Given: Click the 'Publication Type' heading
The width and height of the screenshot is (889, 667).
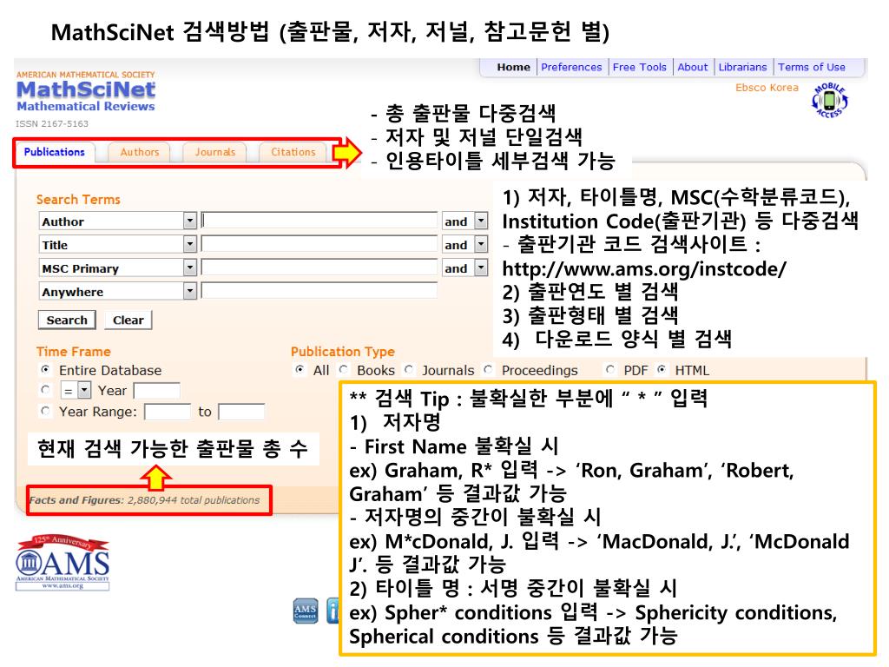Looking at the screenshot, I should pos(342,352).
